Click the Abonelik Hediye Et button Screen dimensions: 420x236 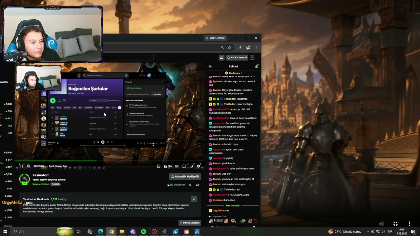[185, 177]
